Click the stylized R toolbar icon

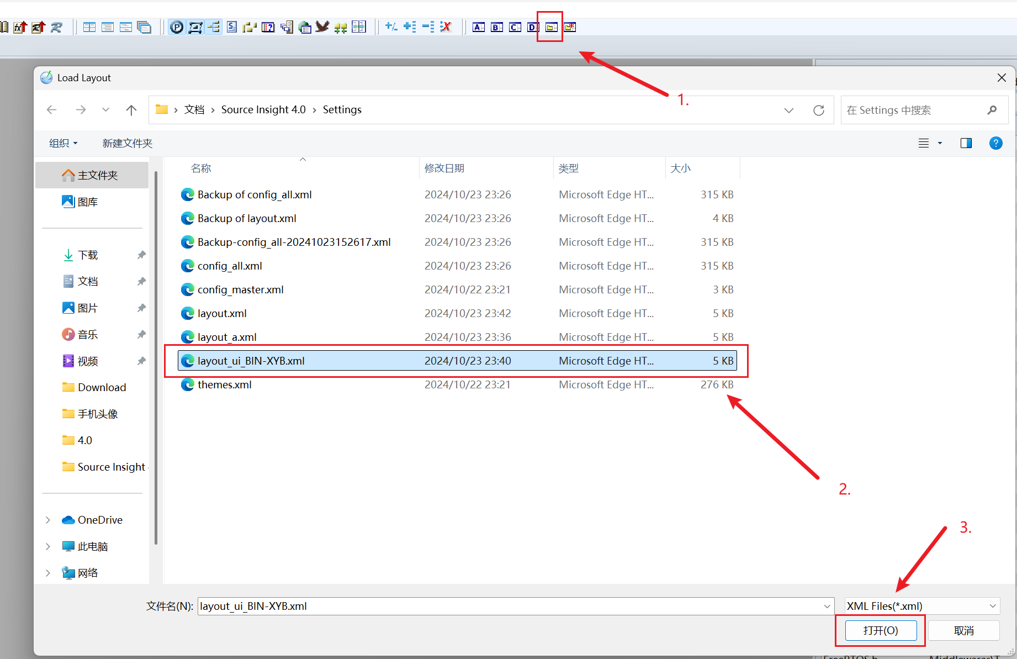(56, 27)
